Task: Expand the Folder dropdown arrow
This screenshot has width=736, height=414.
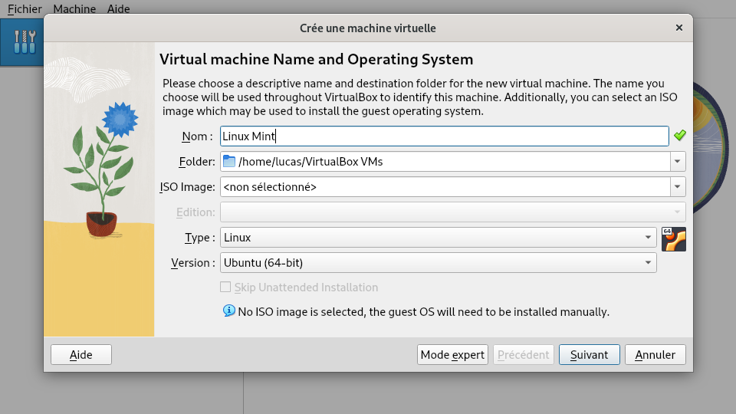Action: [677, 162]
